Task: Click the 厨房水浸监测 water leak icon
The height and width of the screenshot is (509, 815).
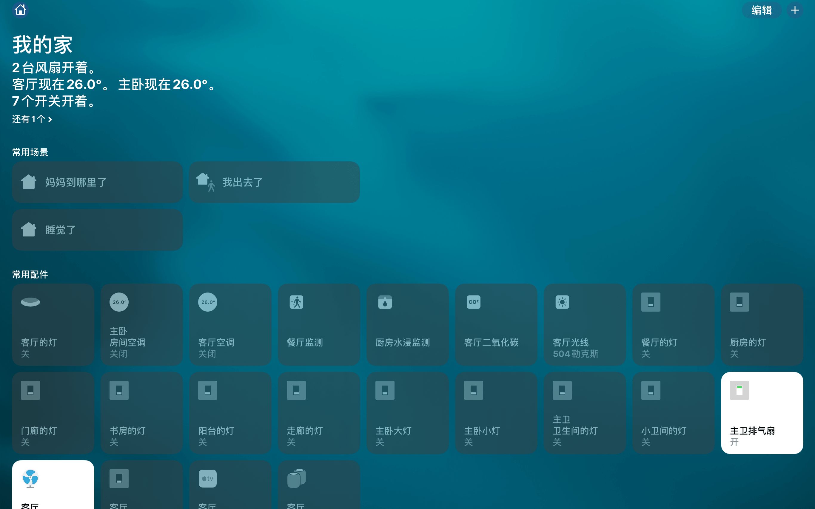Action: click(385, 302)
